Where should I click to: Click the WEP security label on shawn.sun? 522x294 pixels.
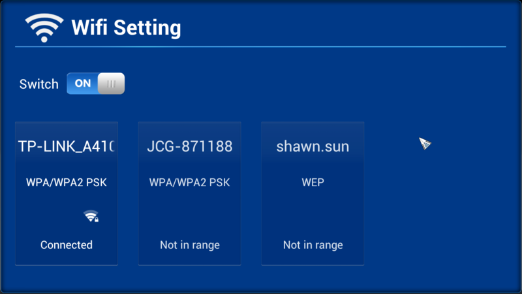point(313,182)
